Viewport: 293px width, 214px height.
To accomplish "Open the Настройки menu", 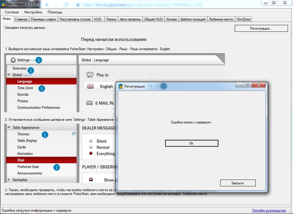I will [x=33, y=12].
